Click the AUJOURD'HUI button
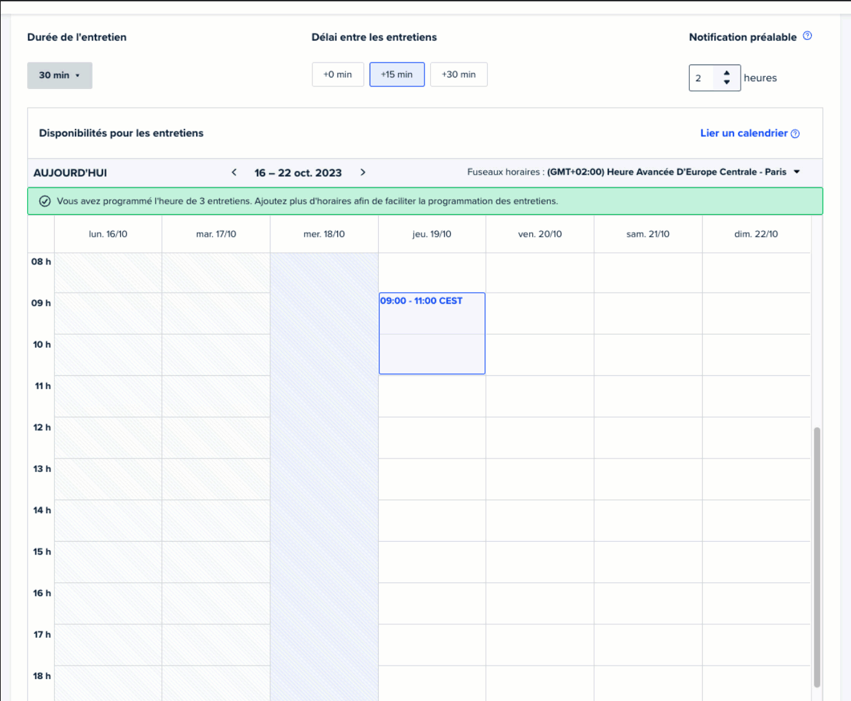851x701 pixels. pyautogui.click(x=70, y=173)
